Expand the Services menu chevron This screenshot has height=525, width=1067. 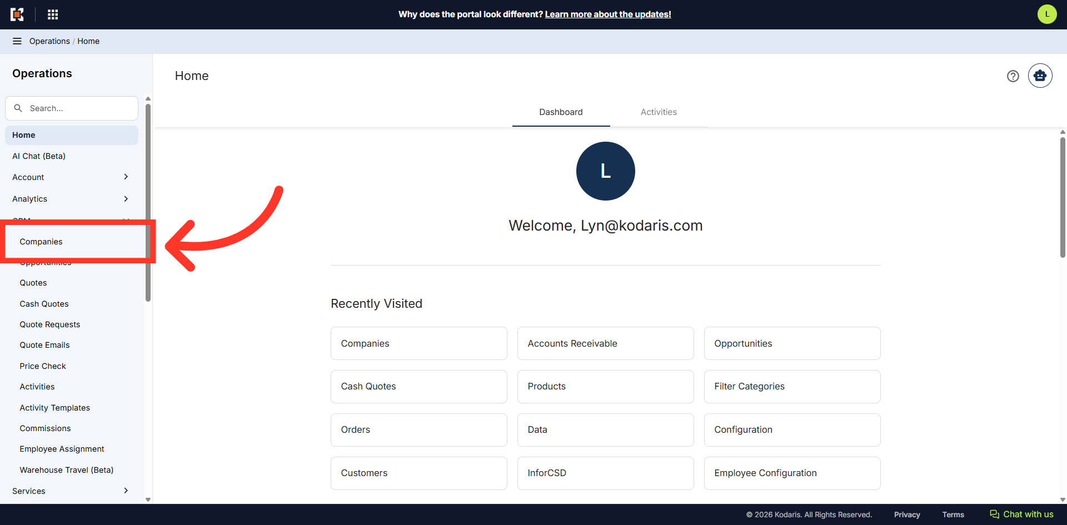coord(126,491)
